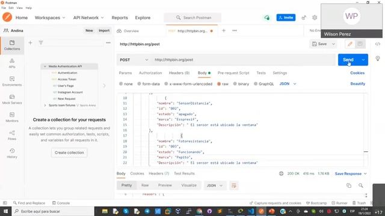The width and height of the screenshot is (385, 216).
Task: Toggle word wrap icon in the response toolbar
Action: (x=234, y=185)
